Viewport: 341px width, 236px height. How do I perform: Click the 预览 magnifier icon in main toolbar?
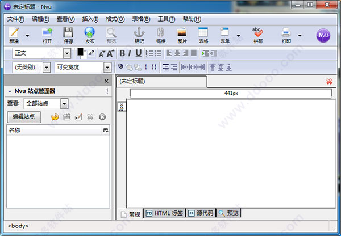(111, 35)
